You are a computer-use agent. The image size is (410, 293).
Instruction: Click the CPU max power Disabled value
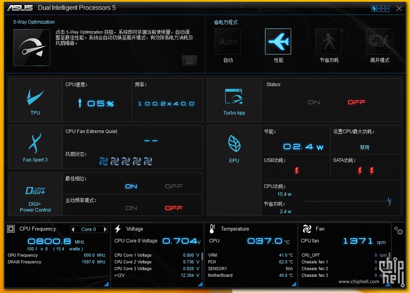[x=365, y=147]
